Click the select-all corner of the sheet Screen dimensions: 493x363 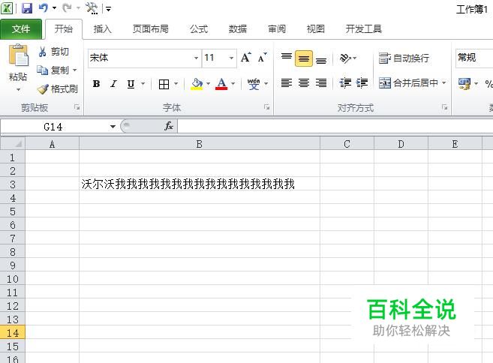pyautogui.click(x=13, y=144)
